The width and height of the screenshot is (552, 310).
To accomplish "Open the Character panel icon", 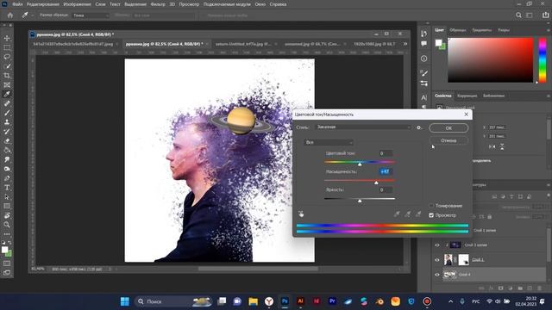I will pyautogui.click(x=423, y=97).
